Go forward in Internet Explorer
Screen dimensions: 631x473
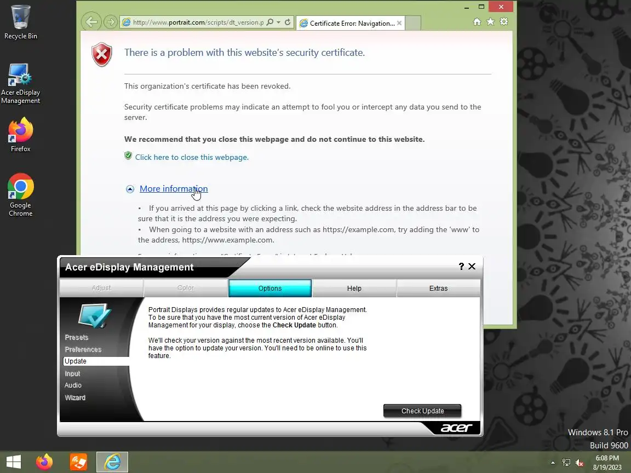click(x=110, y=22)
